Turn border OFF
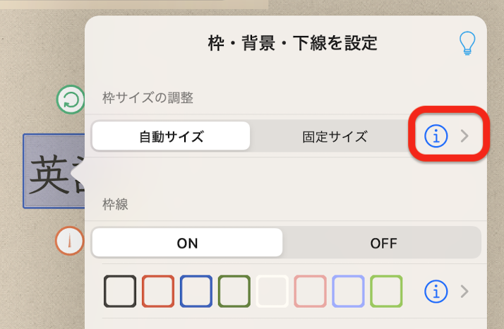Viewport: 504px width, 329px height. pos(383,243)
